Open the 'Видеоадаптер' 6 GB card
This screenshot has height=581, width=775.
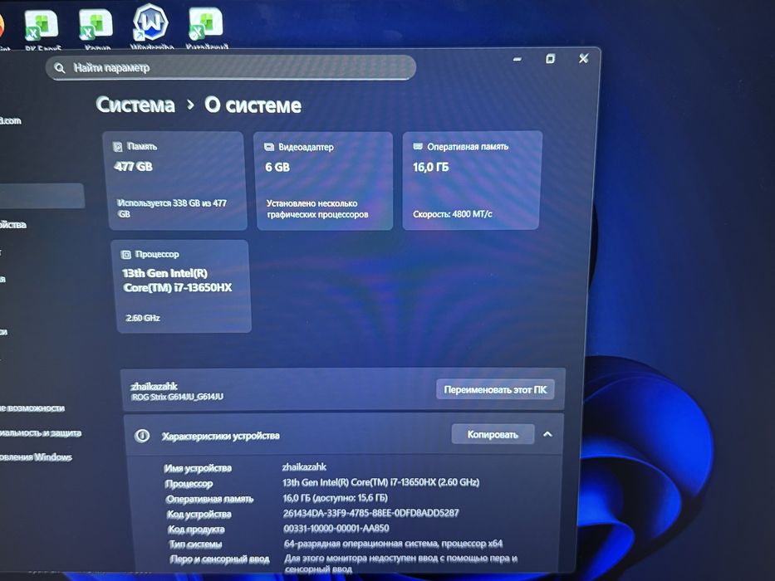(x=324, y=181)
